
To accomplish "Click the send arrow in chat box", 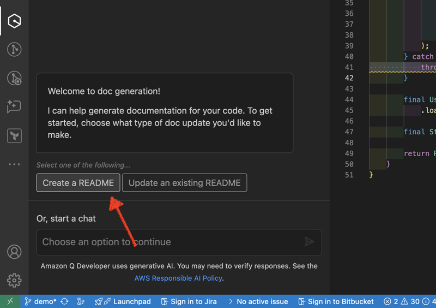I will 309,242.
